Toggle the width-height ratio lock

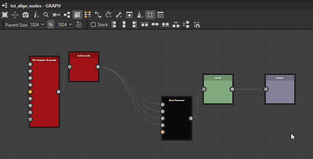pyautogui.click(x=50, y=25)
